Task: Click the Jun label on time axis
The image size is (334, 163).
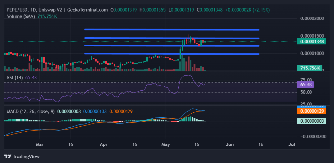Action: [x=230, y=144]
